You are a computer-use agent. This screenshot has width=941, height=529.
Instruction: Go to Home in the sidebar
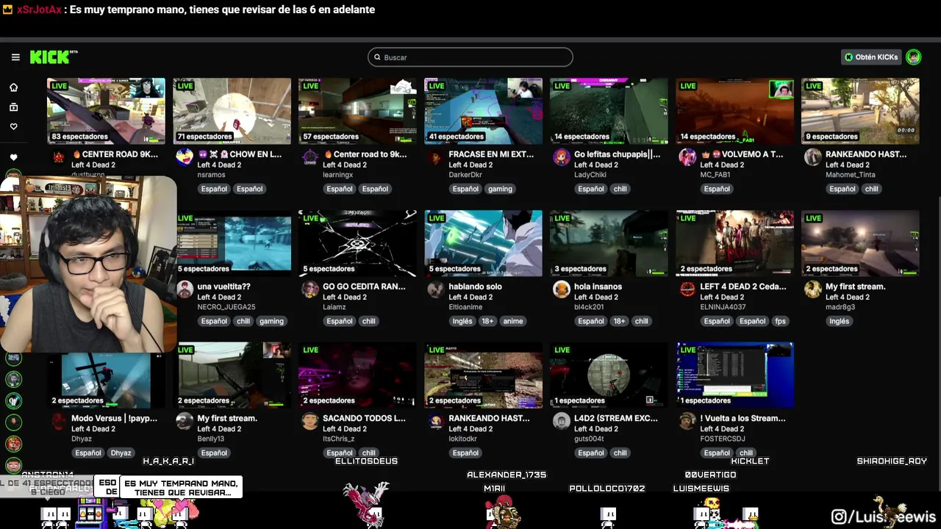(13, 87)
